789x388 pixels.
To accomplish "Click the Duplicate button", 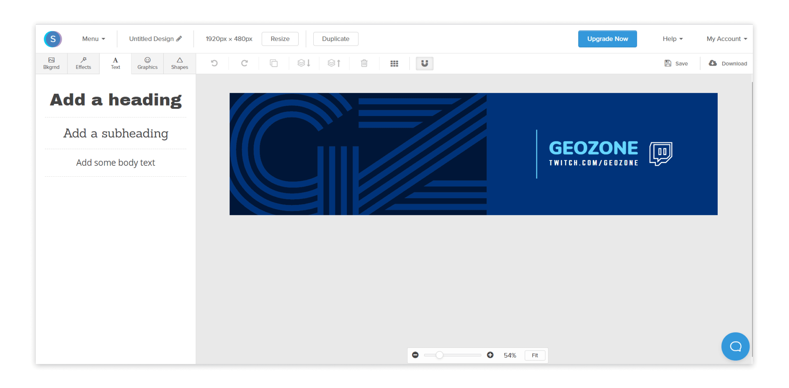I will [336, 39].
